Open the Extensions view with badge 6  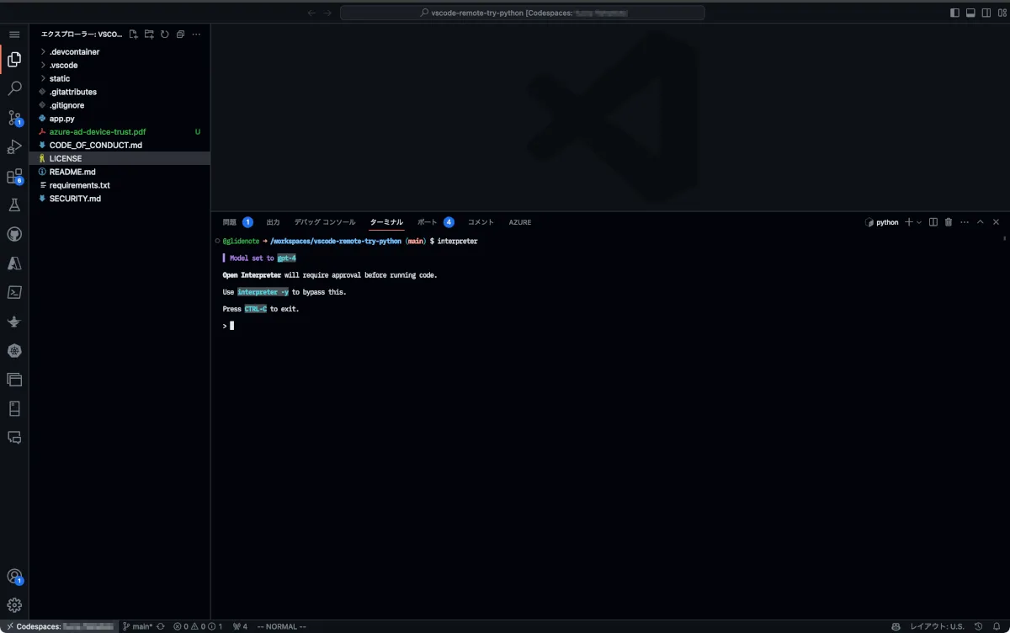pos(14,176)
